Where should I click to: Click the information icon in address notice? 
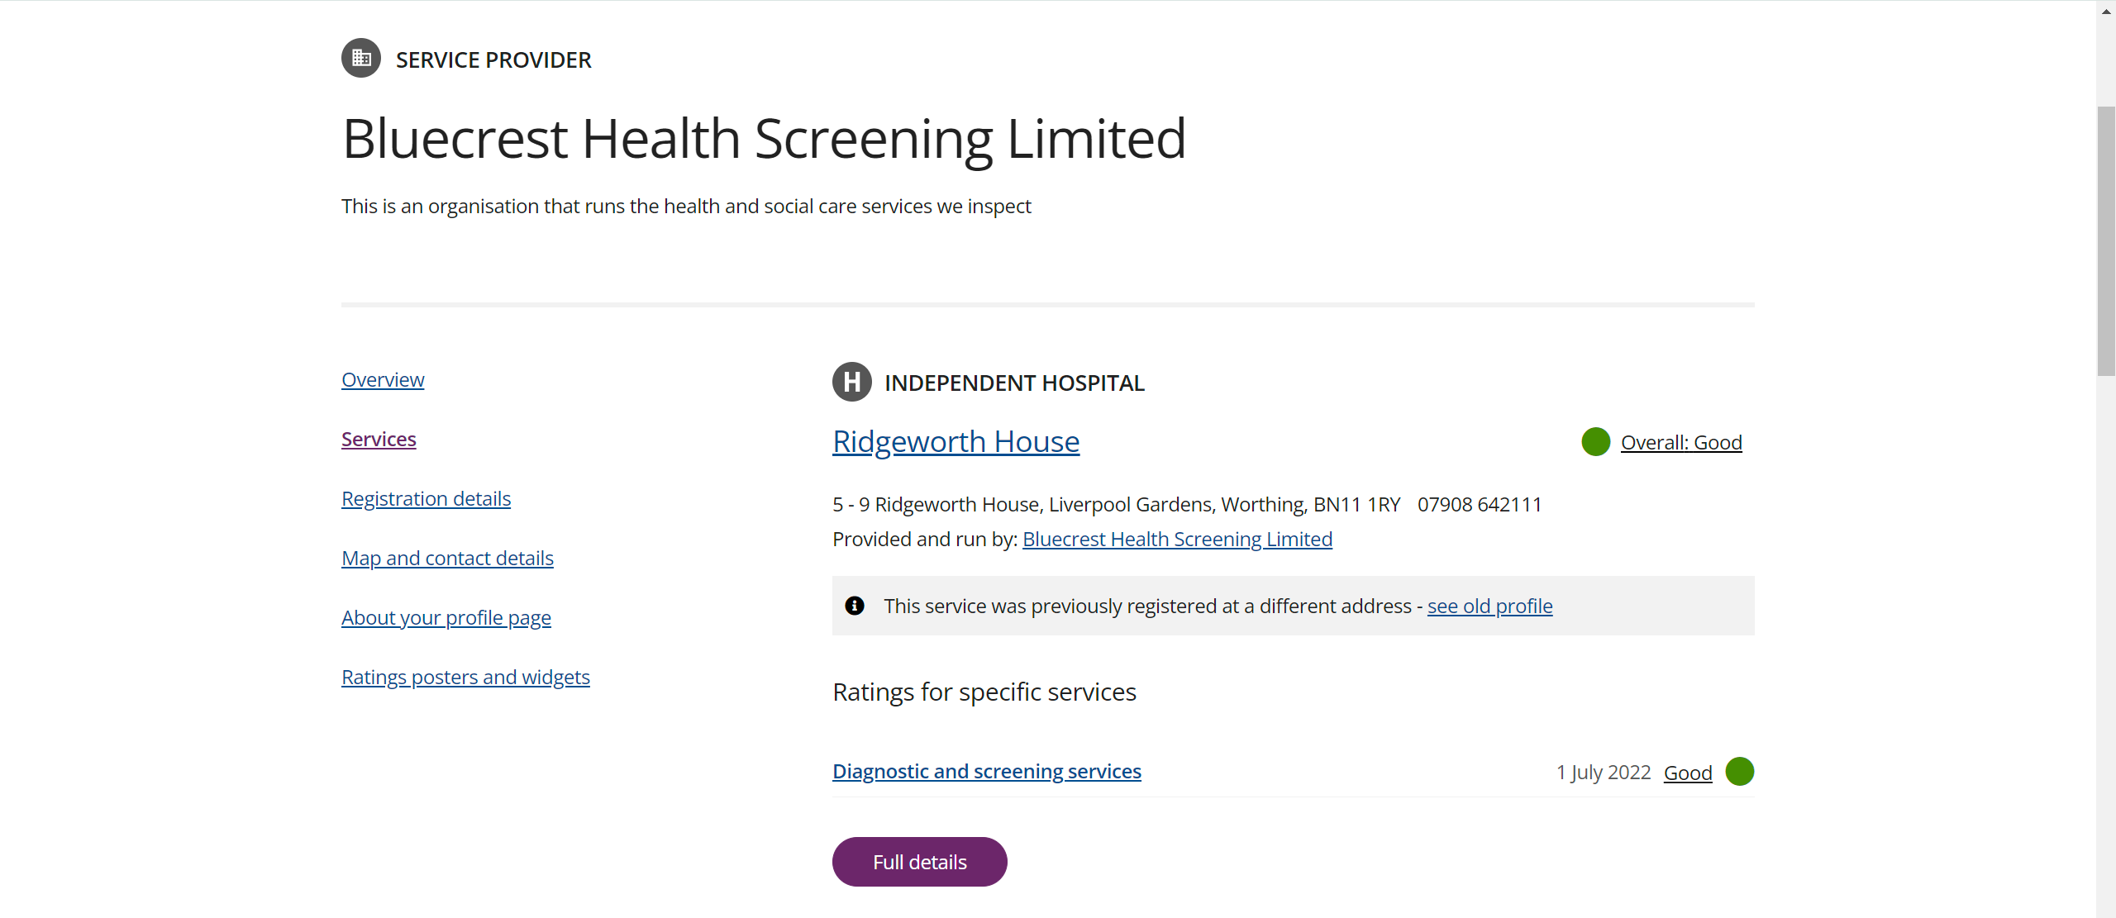click(x=855, y=606)
